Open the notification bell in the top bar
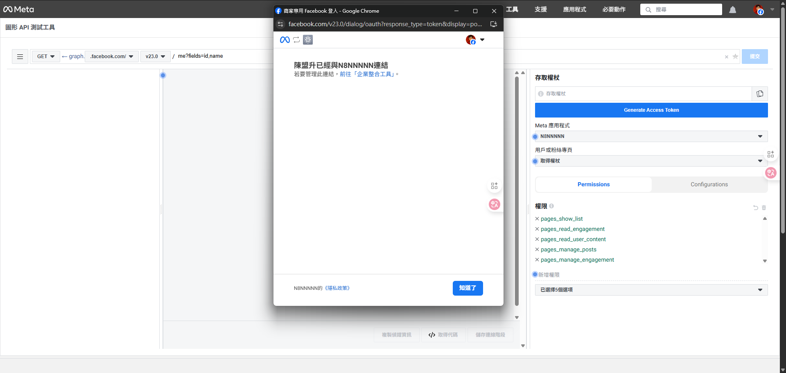The width and height of the screenshot is (786, 373). point(733,9)
